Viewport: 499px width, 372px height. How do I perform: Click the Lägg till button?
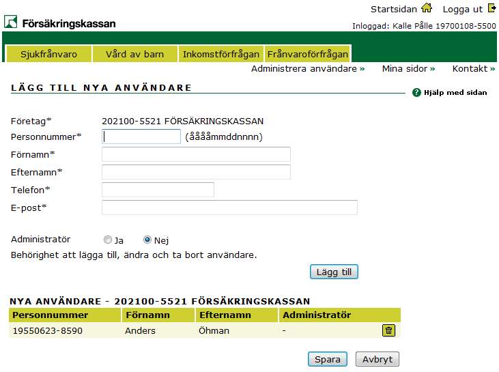click(x=334, y=272)
